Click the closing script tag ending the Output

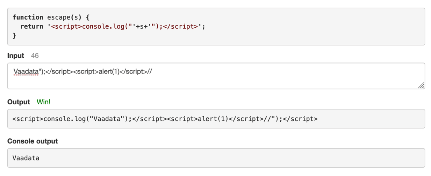click(300, 119)
